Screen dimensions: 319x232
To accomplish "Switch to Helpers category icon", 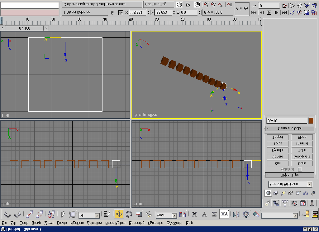I will (x=298, y=193).
